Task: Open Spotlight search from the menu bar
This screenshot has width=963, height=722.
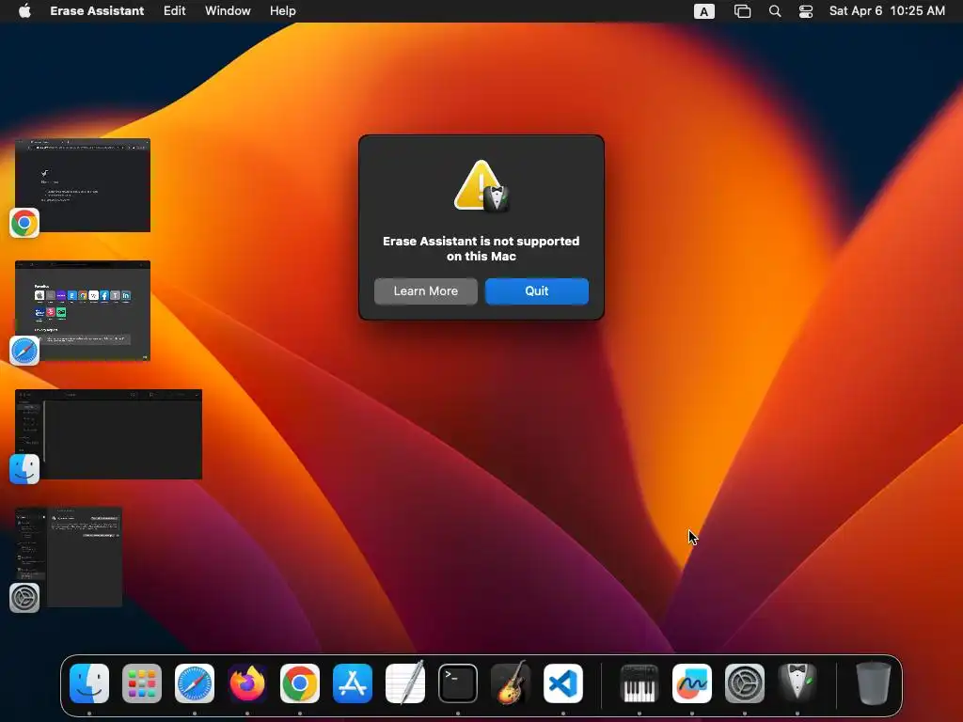Action: (x=775, y=11)
